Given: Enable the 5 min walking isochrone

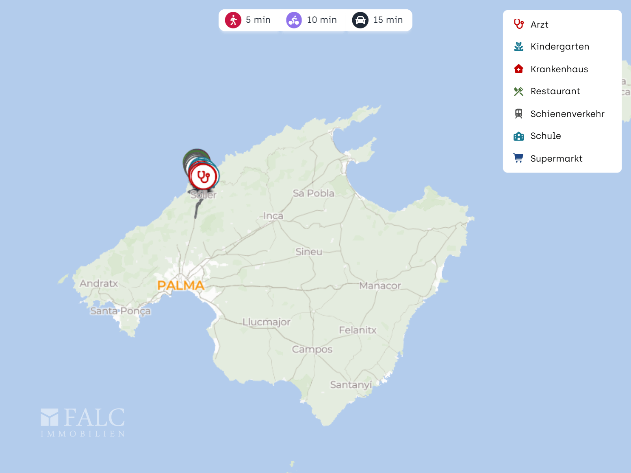Looking at the screenshot, I should tap(248, 19).
